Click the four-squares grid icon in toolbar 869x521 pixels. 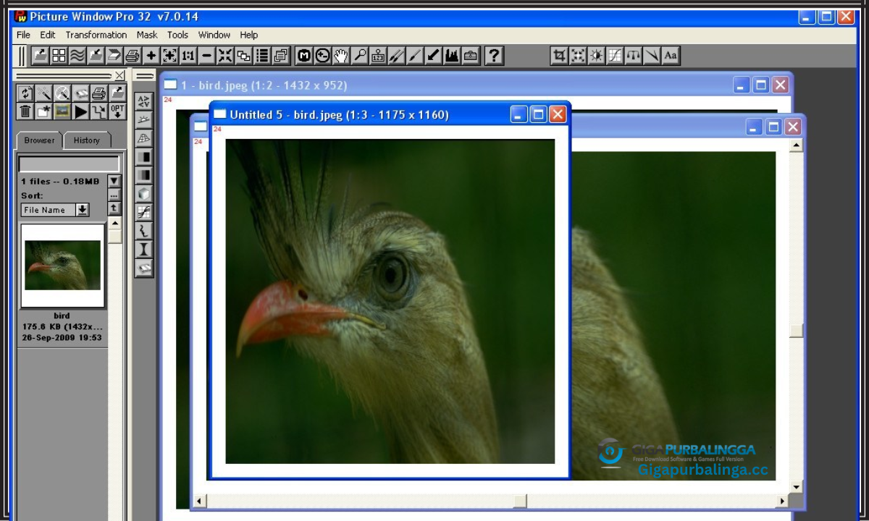[x=59, y=56]
